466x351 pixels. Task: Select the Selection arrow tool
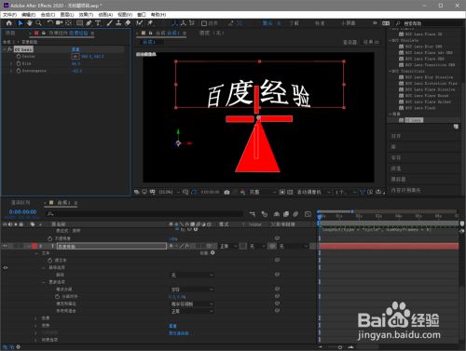point(21,23)
